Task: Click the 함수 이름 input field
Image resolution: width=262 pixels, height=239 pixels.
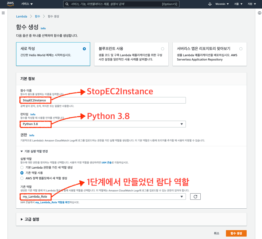Action: pyautogui.click(x=103, y=100)
